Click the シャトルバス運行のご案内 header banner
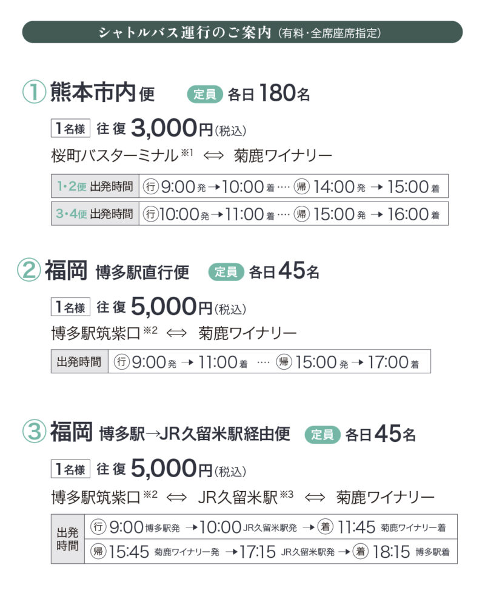The width and height of the screenshot is (485, 607). click(x=242, y=32)
